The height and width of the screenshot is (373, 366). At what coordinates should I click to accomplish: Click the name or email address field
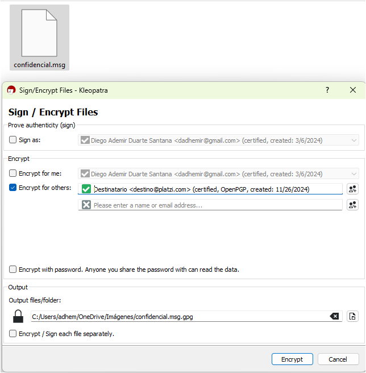[x=216, y=205]
